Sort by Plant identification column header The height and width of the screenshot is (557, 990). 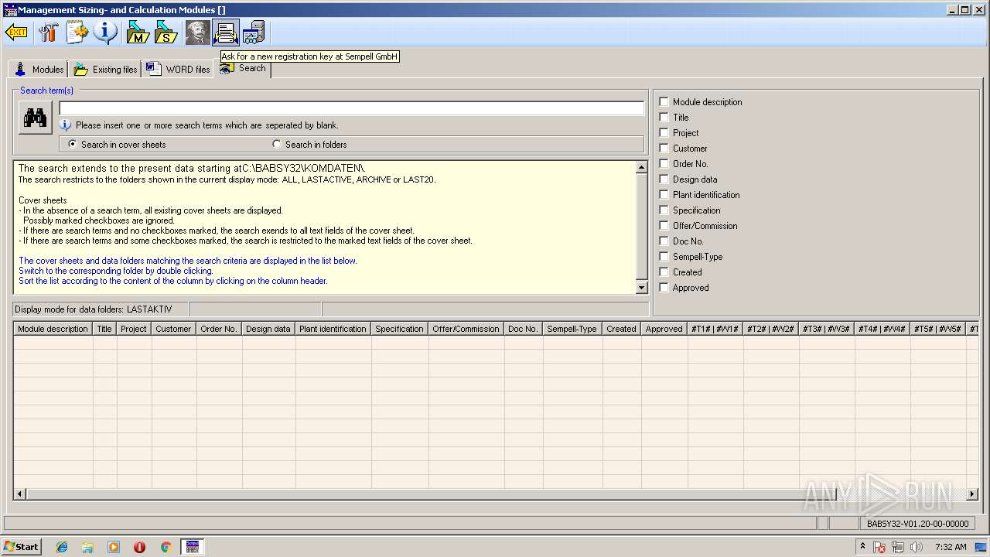[x=333, y=329]
